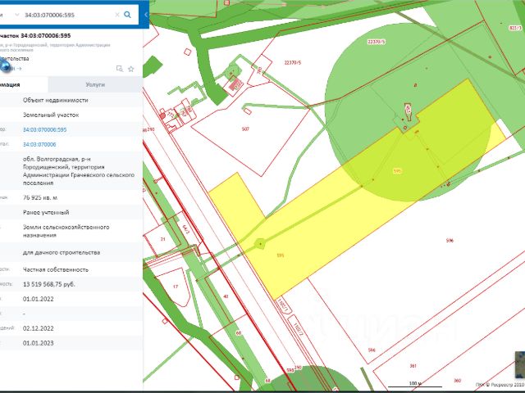This screenshot has height=393, width=525.
Task: Click parcel label 22370/5 inside the green circle
Action: click(x=377, y=42)
